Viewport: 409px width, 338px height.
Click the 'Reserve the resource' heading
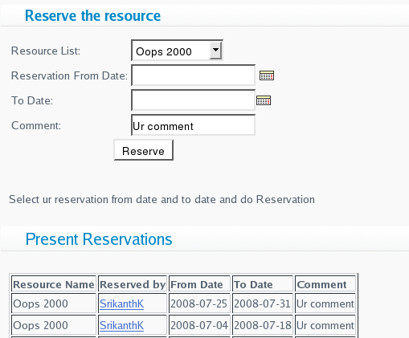click(x=92, y=15)
